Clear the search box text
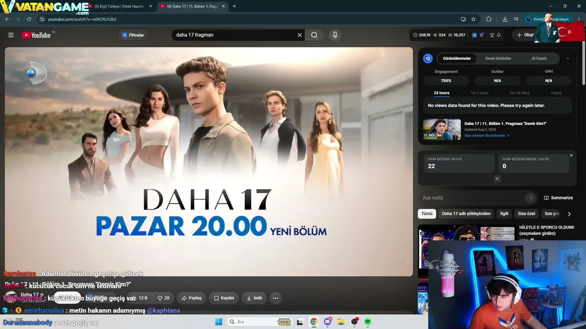This screenshot has height=329, width=586. (x=300, y=35)
